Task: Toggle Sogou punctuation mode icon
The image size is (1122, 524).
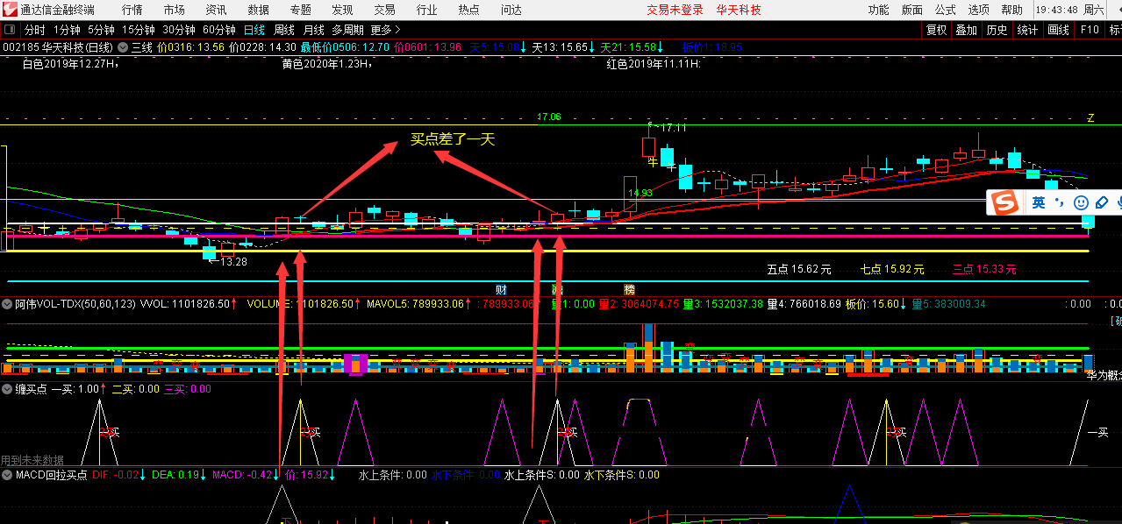Action: (1059, 203)
